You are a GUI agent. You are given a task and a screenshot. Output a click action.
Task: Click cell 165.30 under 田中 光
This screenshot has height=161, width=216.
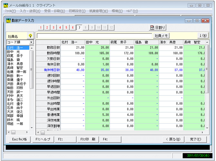click(97, 53)
